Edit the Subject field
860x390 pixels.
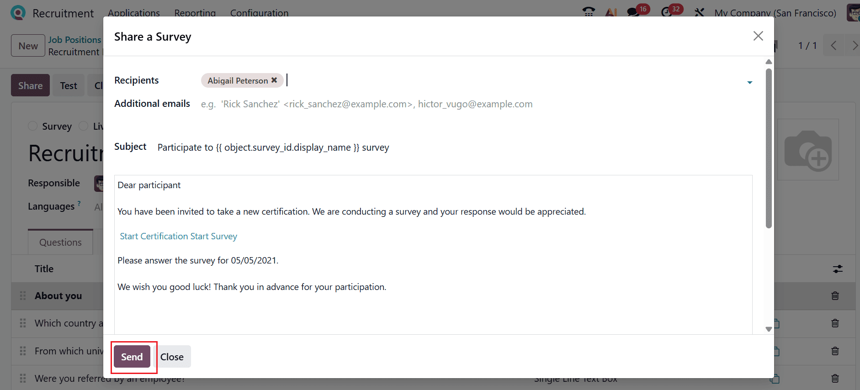click(455, 148)
